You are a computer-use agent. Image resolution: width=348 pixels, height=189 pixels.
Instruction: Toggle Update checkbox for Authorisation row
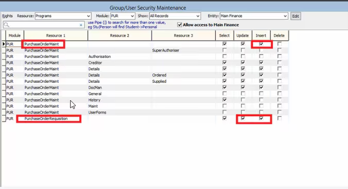click(243, 57)
